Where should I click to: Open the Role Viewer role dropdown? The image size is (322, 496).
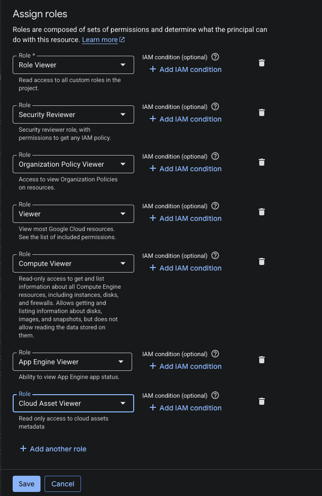[x=73, y=65]
